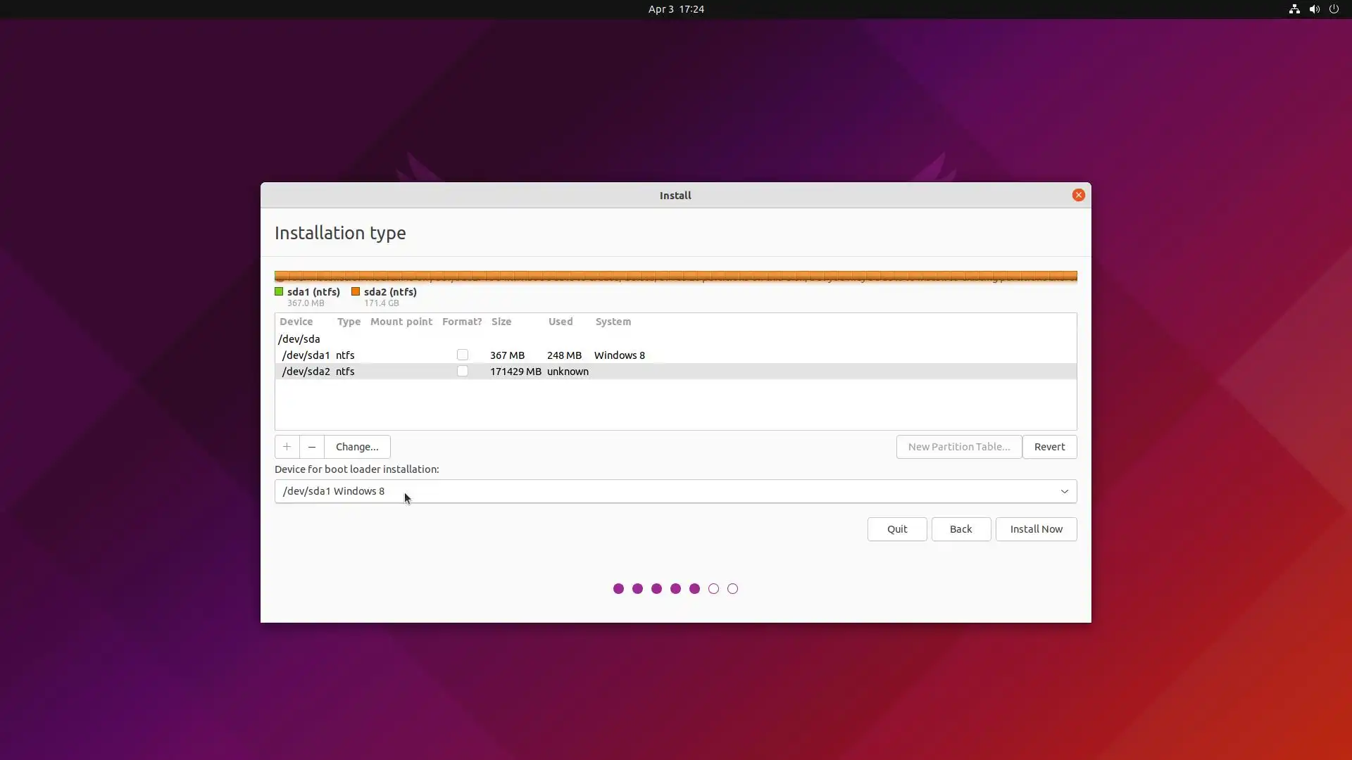Viewport: 1352px width, 760px height.
Task: Open the boot loader device dropdown
Action: click(675, 491)
